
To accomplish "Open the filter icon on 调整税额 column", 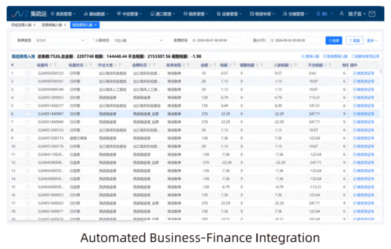I will click(x=262, y=65).
